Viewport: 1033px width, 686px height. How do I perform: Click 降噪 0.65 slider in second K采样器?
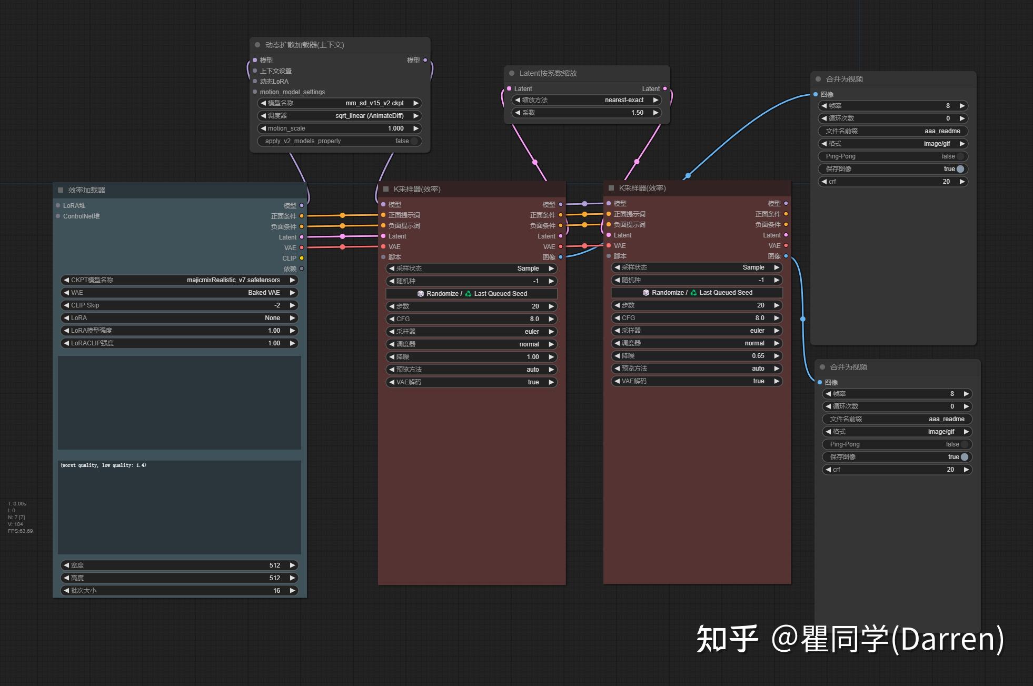coord(697,356)
